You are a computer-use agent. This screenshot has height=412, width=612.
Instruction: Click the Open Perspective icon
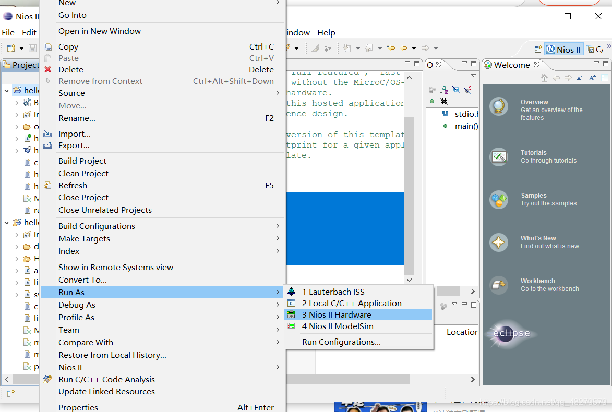[538, 49]
